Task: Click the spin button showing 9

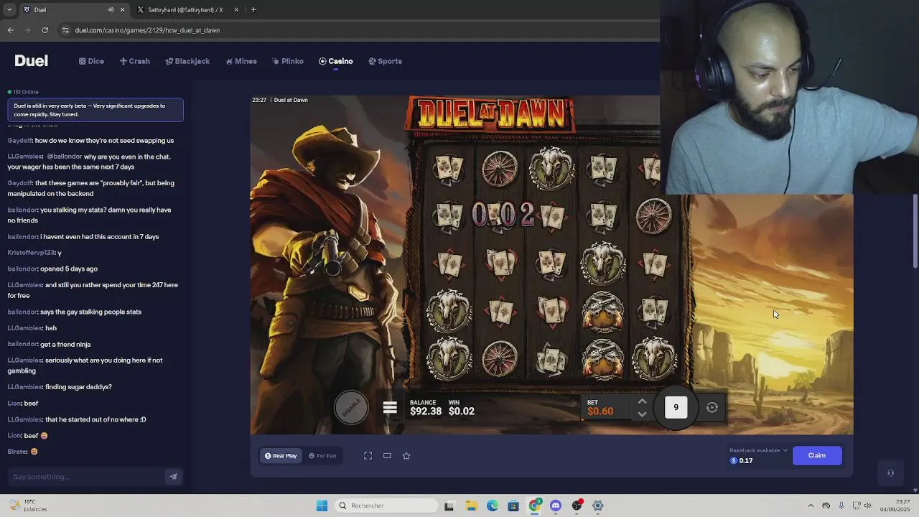Action: (x=676, y=407)
